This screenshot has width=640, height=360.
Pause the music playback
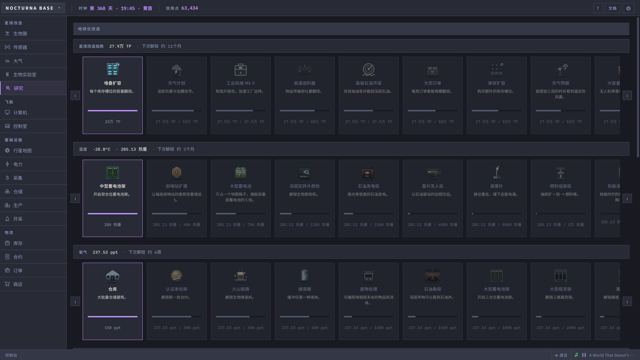pyautogui.click(x=584, y=355)
